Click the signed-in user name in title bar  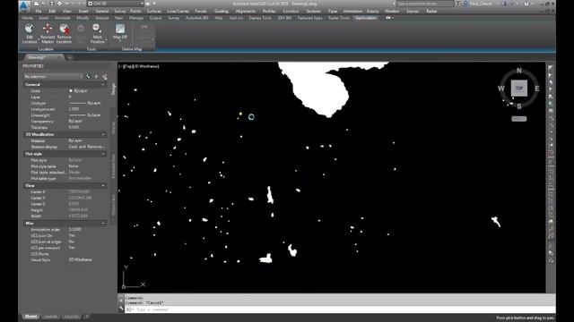tap(481, 4)
